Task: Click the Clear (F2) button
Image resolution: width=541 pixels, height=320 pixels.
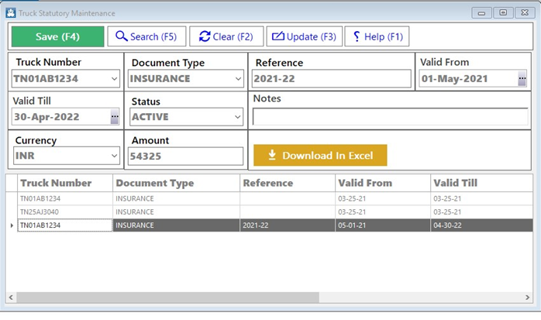Action: (x=226, y=36)
